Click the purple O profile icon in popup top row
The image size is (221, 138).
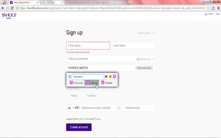point(114,77)
